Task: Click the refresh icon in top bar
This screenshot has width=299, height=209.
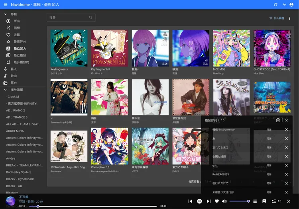Action: tap(275, 5)
